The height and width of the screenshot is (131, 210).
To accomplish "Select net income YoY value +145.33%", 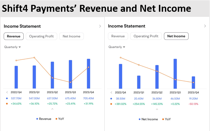I will (157, 104).
